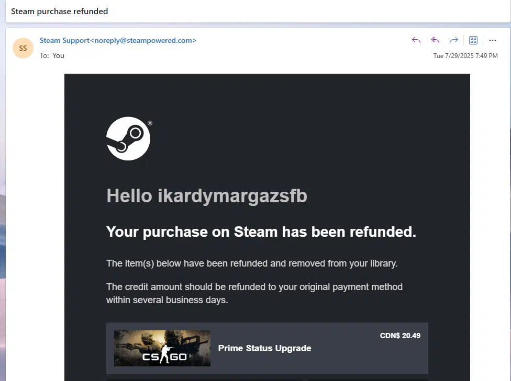
Task: Click the 'original payment method' paragraph
Action: (254, 293)
